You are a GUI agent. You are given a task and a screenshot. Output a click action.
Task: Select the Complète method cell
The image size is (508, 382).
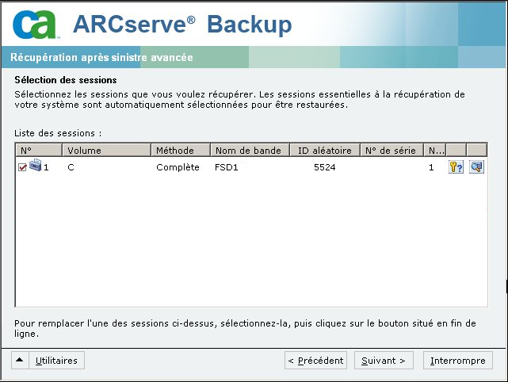pyautogui.click(x=178, y=168)
